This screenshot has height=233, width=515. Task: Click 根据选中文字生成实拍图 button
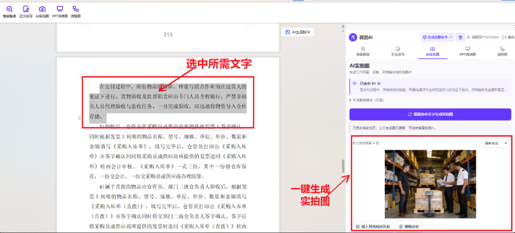coord(430,114)
